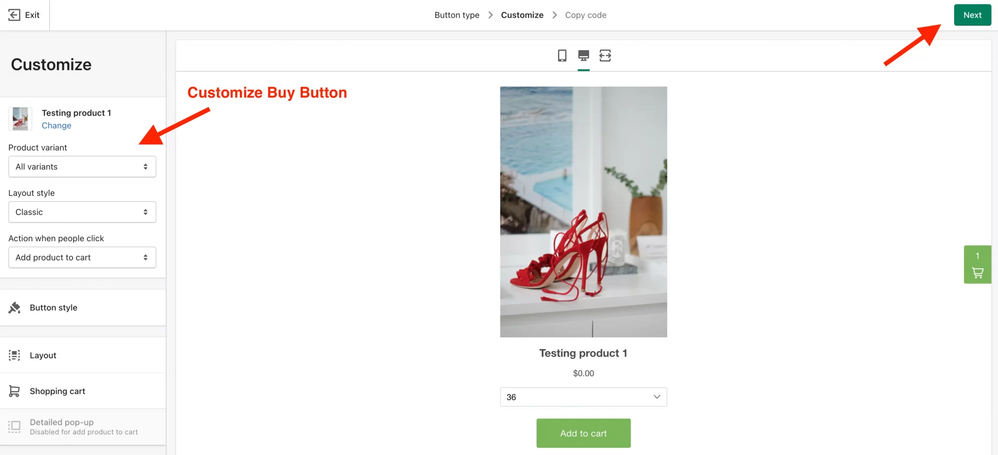Click the Layout section icon
The height and width of the screenshot is (455, 998).
point(15,356)
